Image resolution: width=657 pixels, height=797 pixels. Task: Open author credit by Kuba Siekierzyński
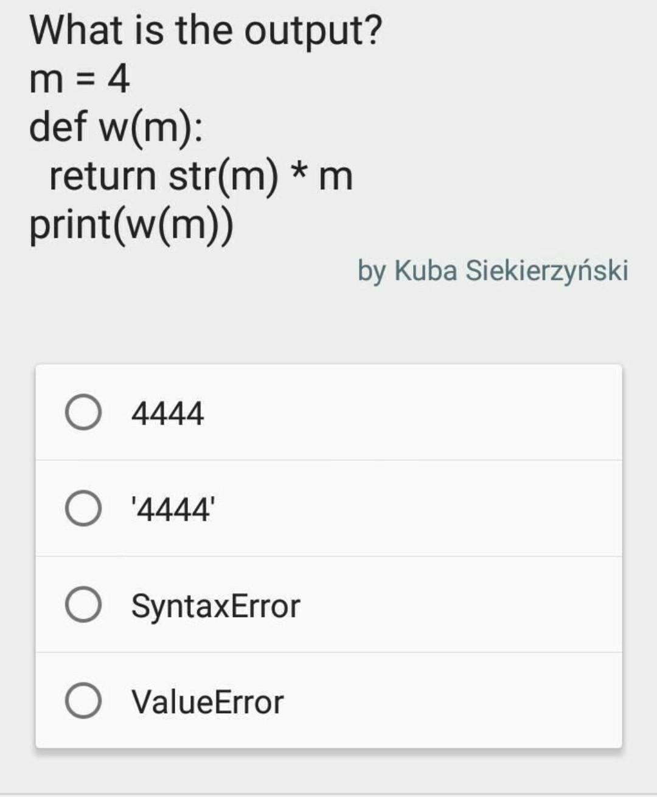click(493, 271)
